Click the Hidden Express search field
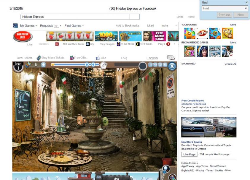This screenshot has height=180, width=250. (x=80, y=17)
